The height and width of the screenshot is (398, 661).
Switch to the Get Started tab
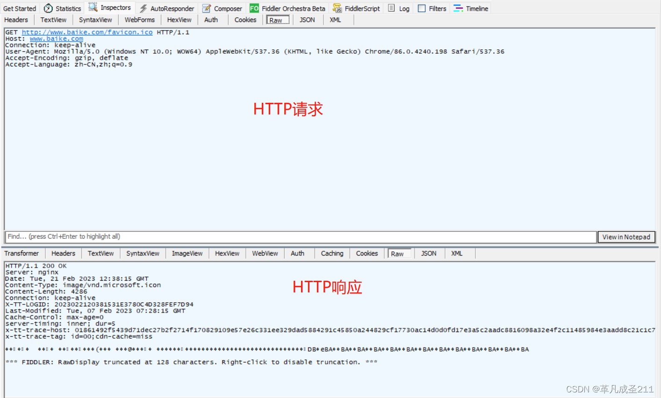tap(19, 8)
